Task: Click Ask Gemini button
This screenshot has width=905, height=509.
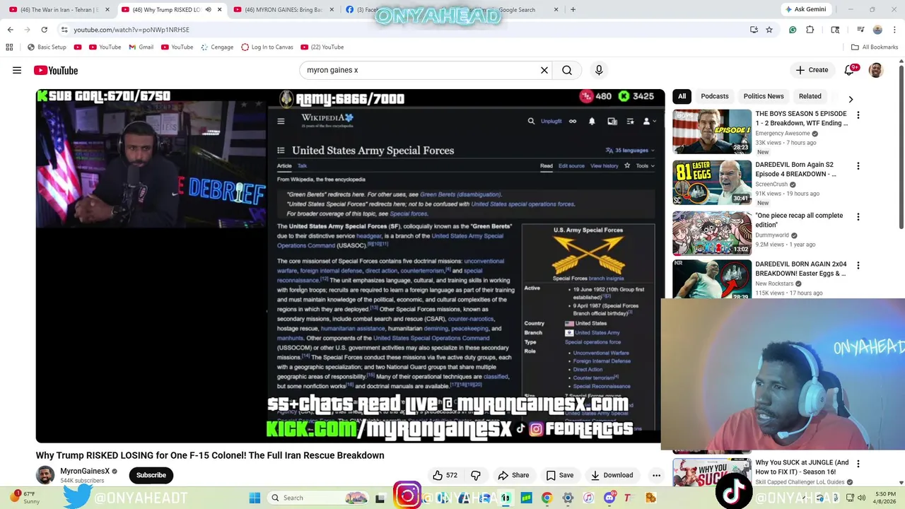Action: (805, 9)
